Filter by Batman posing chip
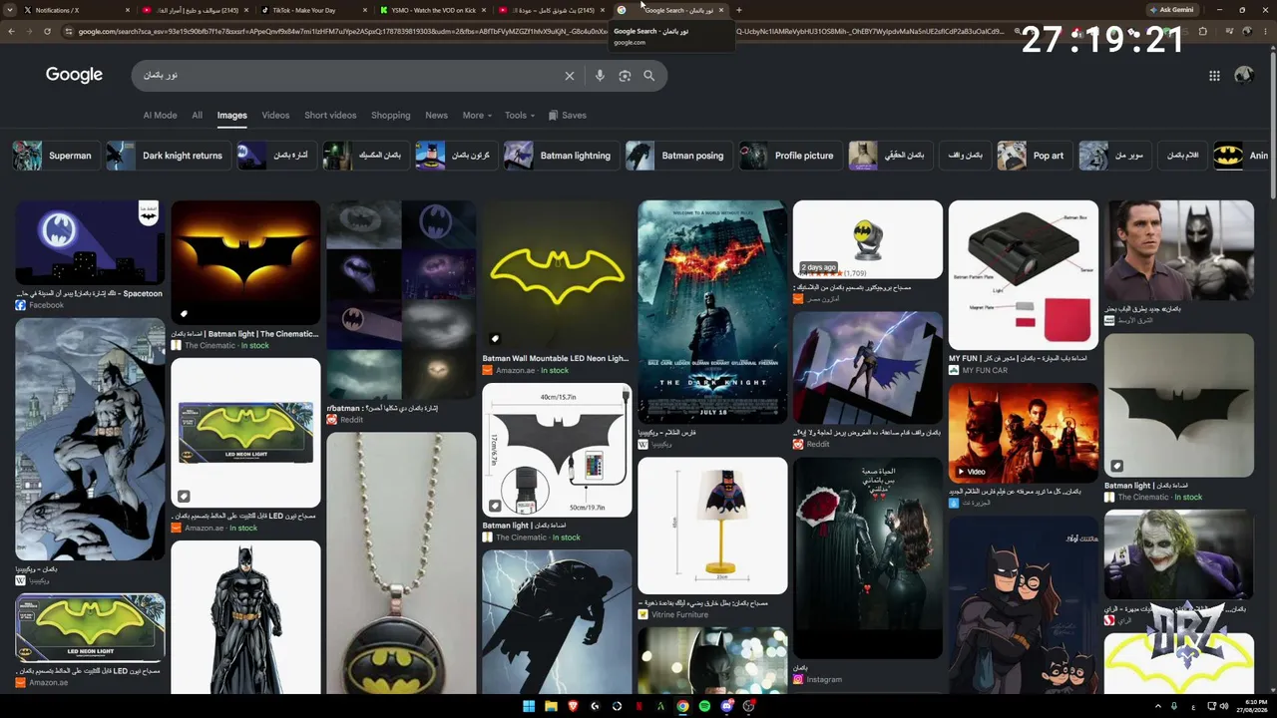This screenshot has height=718, width=1277. coord(677,156)
